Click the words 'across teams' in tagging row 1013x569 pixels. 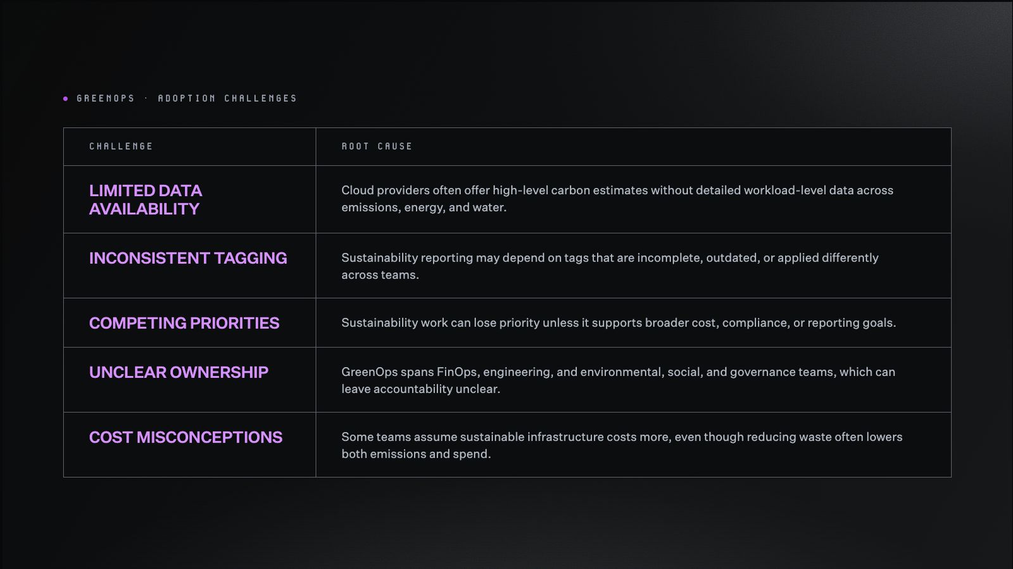[379, 275]
